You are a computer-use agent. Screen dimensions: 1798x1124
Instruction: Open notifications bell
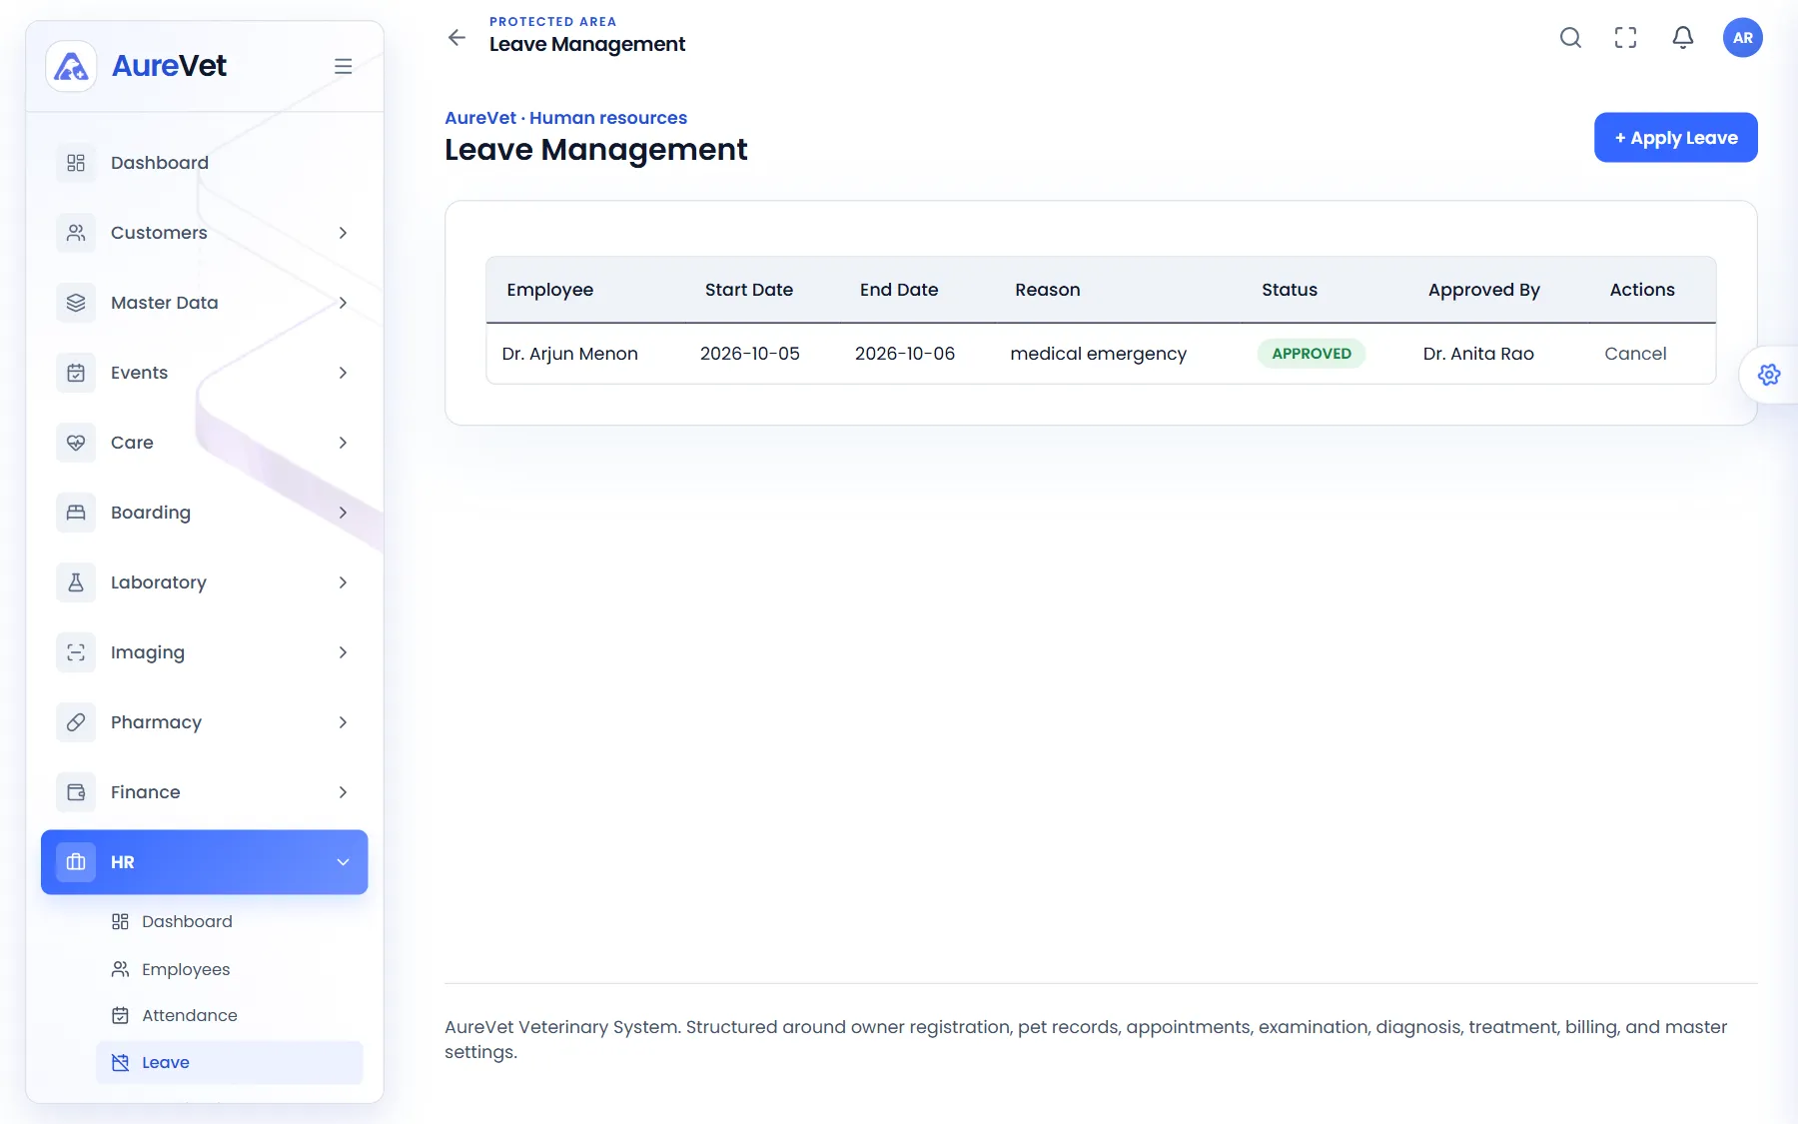(x=1683, y=38)
